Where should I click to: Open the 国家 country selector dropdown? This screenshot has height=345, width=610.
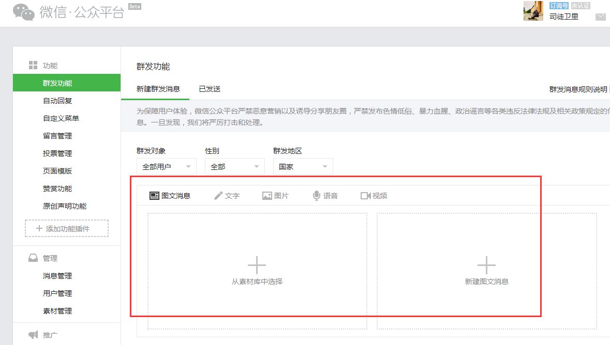(303, 166)
